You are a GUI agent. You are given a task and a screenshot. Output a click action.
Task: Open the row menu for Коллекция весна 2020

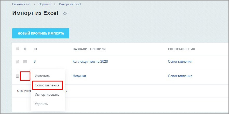coord(25,62)
